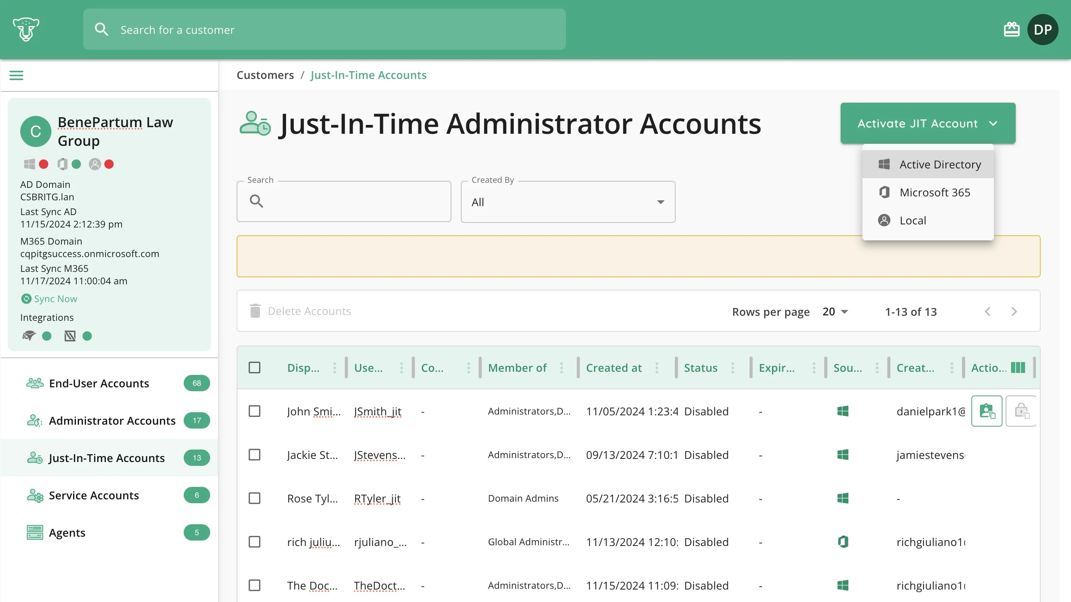Choose Local from the JIT menu
1071x602 pixels.
927,220
